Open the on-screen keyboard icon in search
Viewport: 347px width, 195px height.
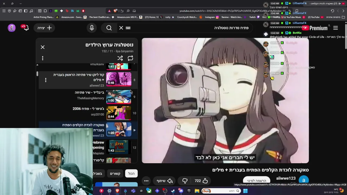[x=128, y=28]
